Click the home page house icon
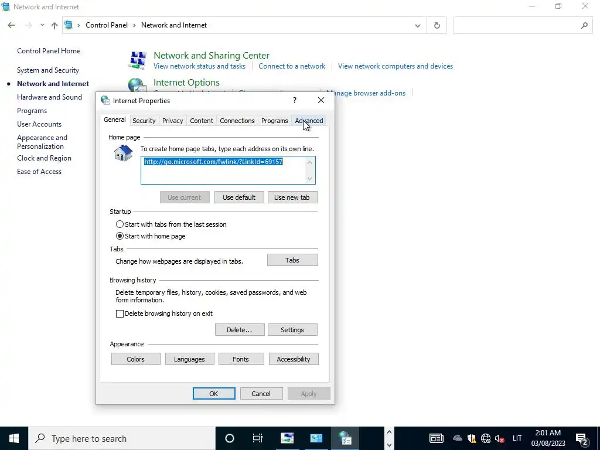The width and height of the screenshot is (600, 450). coord(123,153)
